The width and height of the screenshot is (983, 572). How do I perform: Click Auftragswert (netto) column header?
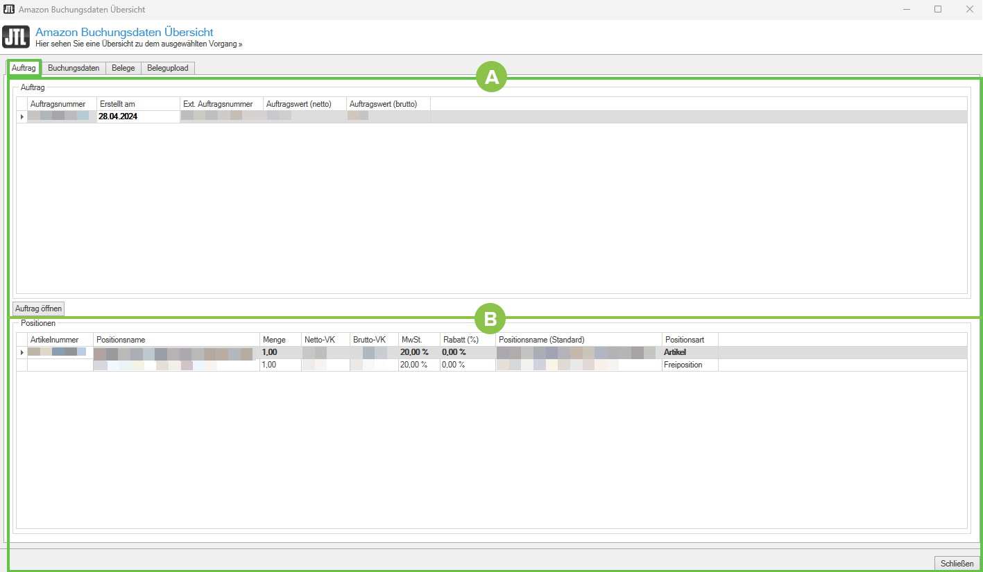[x=299, y=104]
